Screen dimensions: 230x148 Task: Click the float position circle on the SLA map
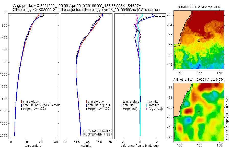pos(199,113)
